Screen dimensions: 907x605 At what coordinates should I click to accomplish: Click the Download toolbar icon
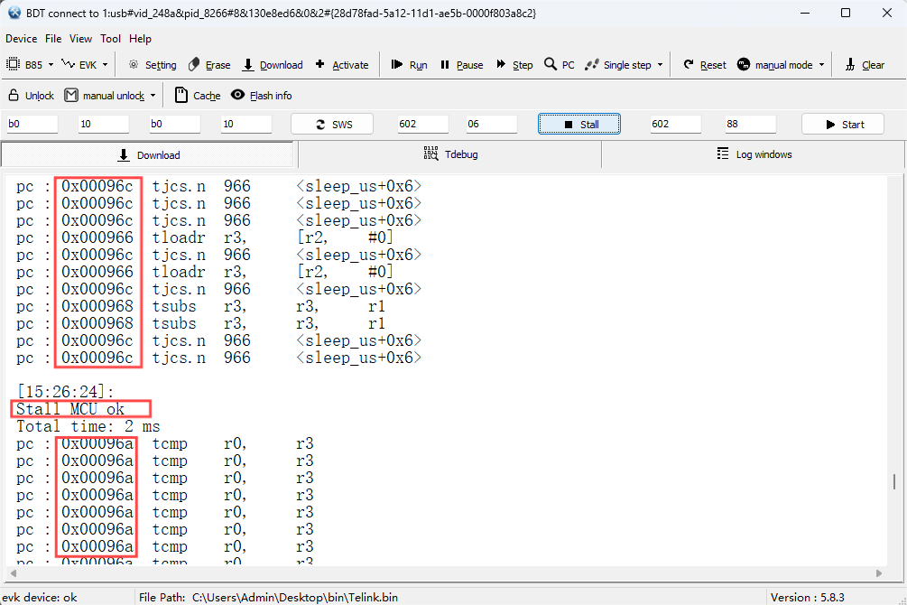248,65
